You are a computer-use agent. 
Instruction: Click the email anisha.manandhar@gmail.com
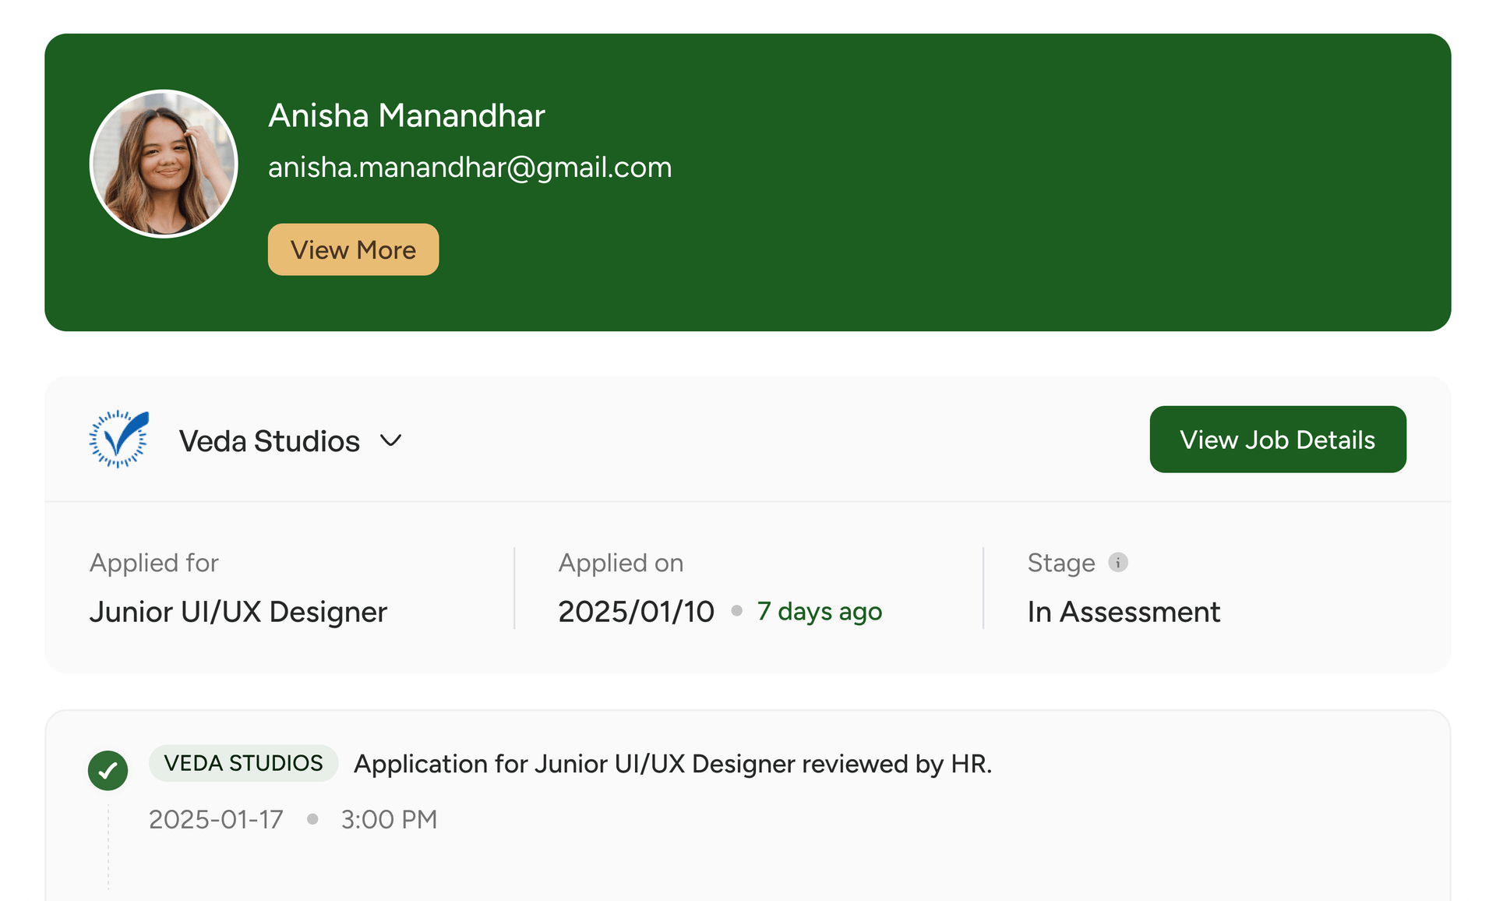469,167
